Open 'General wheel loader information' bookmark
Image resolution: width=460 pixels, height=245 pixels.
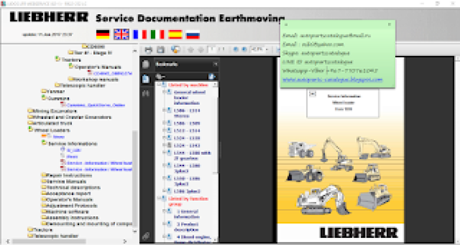pos(190,97)
